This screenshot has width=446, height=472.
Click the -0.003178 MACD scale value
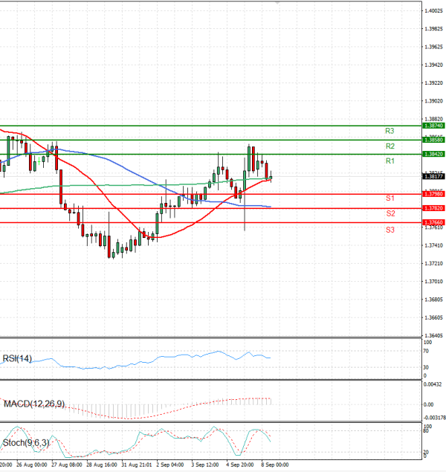tap(435, 418)
